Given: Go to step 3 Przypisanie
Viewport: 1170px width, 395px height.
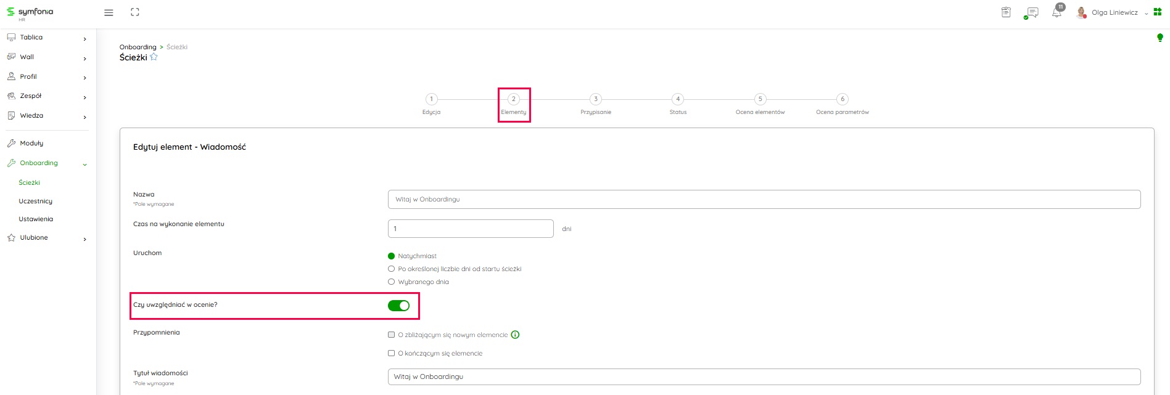Looking at the screenshot, I should pos(595,99).
